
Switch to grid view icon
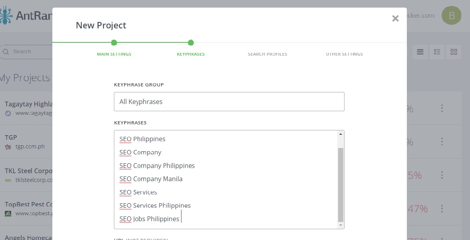click(454, 52)
